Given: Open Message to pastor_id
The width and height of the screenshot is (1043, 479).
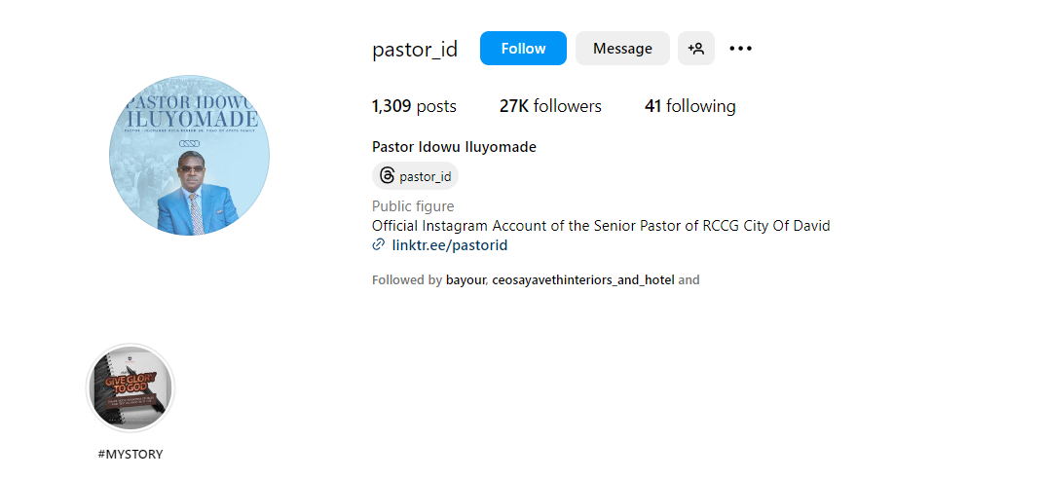Looking at the screenshot, I should (622, 49).
